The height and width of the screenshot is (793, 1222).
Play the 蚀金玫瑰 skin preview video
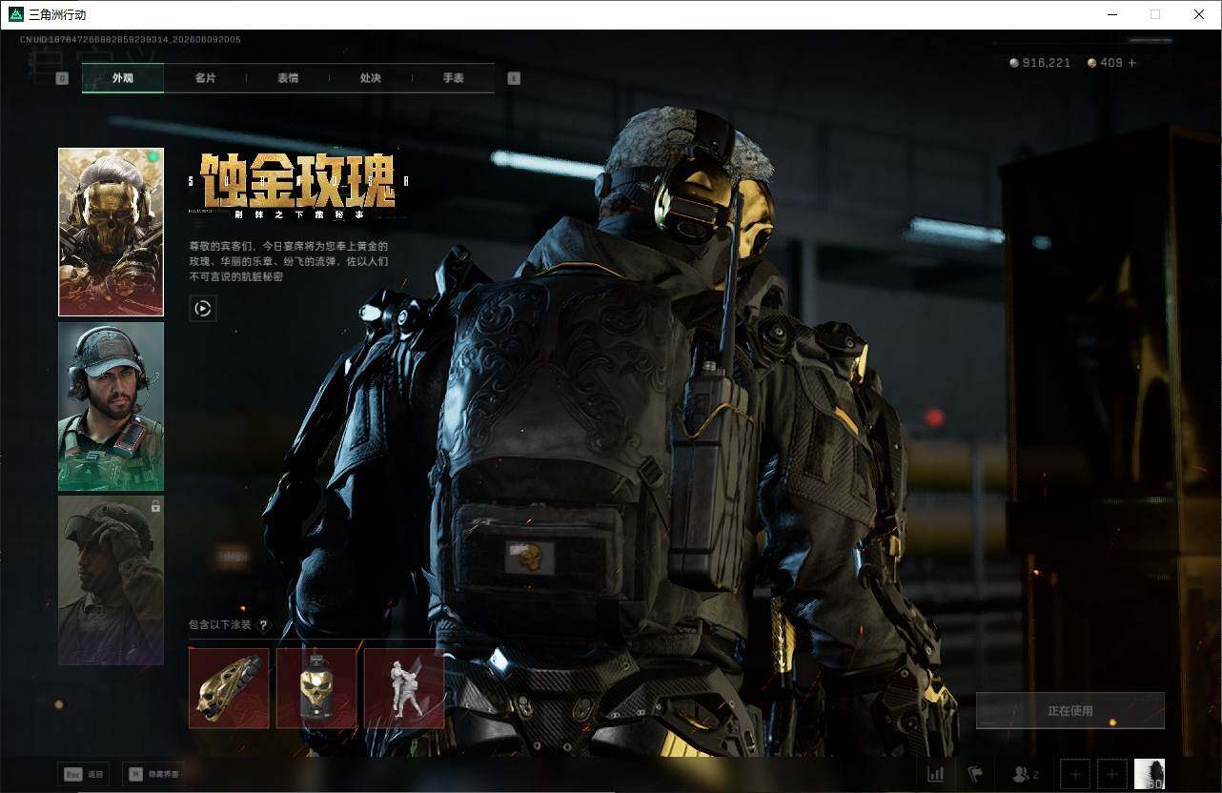click(203, 308)
